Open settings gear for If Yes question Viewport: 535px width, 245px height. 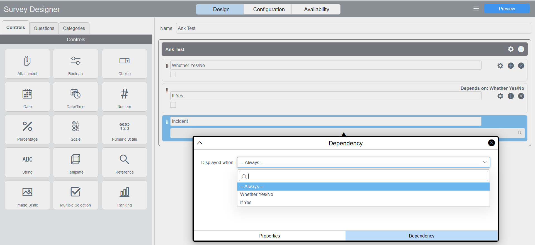click(500, 96)
